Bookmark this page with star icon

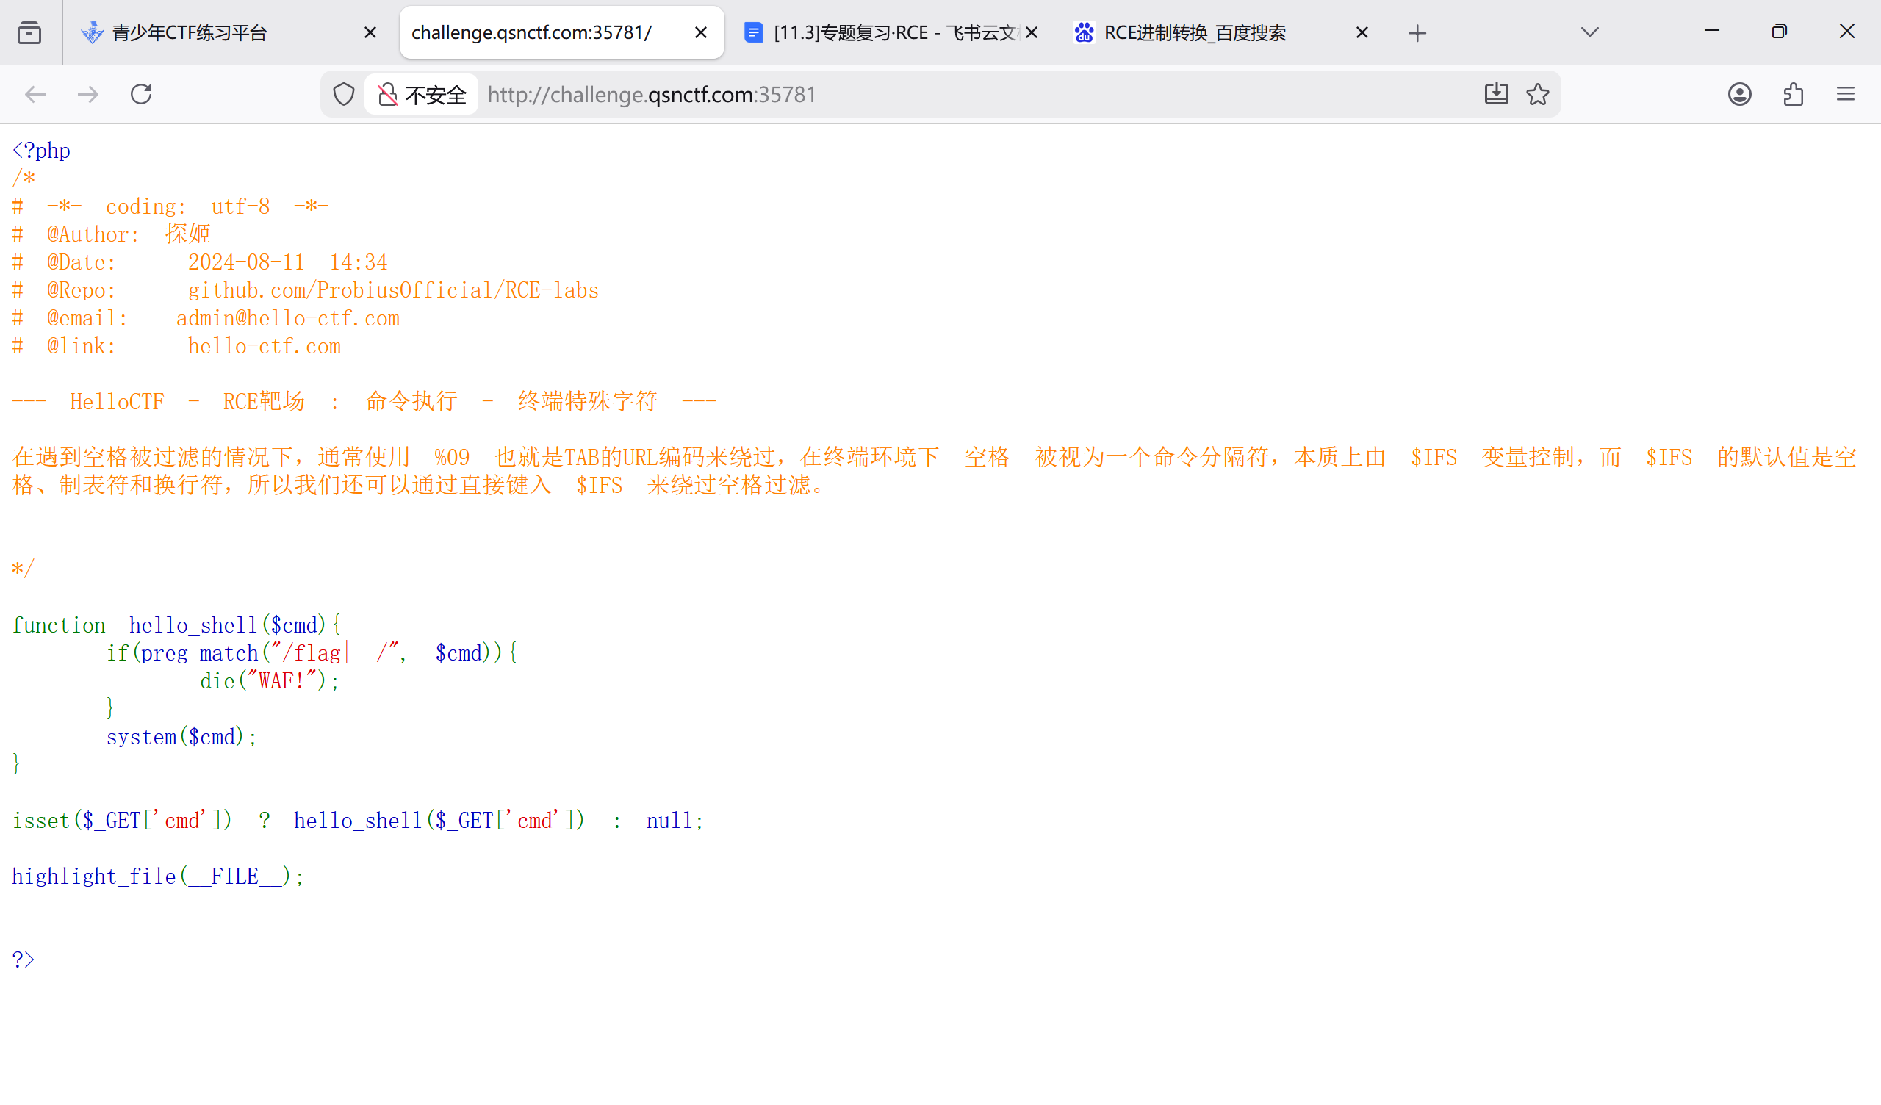[1538, 94]
